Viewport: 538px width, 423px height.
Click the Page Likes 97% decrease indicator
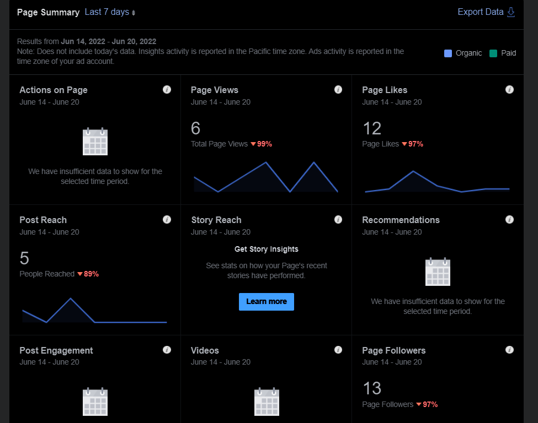click(413, 144)
